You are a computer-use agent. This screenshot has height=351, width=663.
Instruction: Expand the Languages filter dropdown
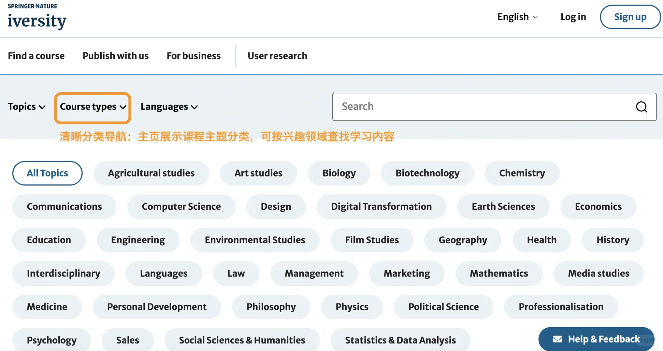168,107
